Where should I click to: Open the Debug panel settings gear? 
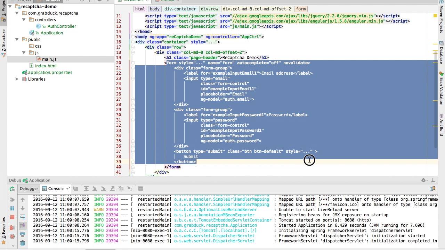point(423,180)
